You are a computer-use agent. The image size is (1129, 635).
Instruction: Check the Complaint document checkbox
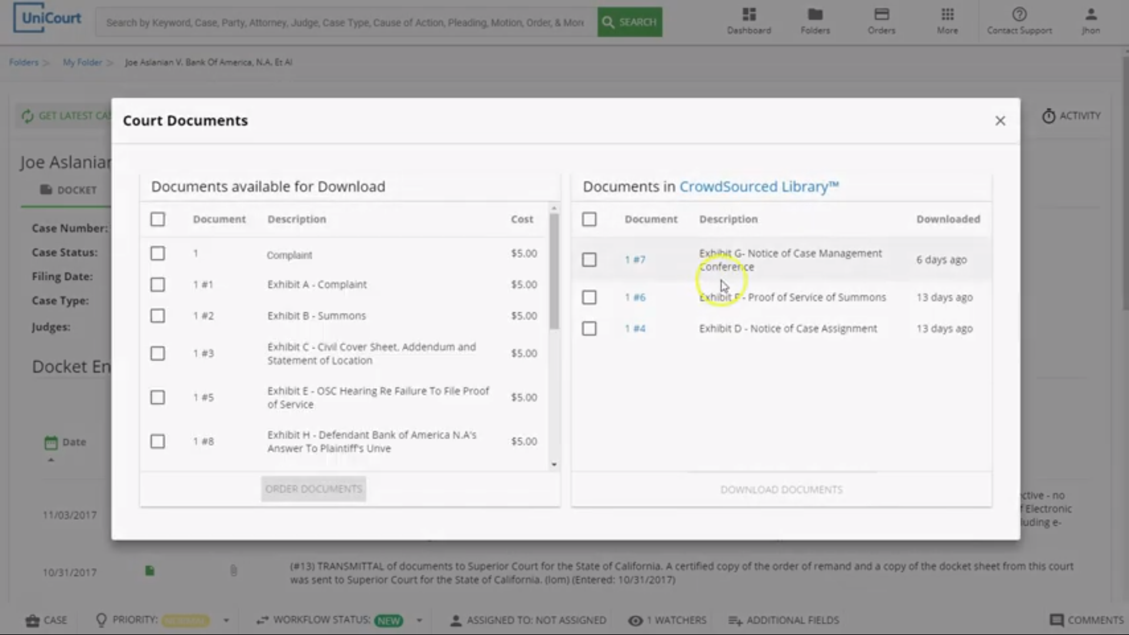158,253
